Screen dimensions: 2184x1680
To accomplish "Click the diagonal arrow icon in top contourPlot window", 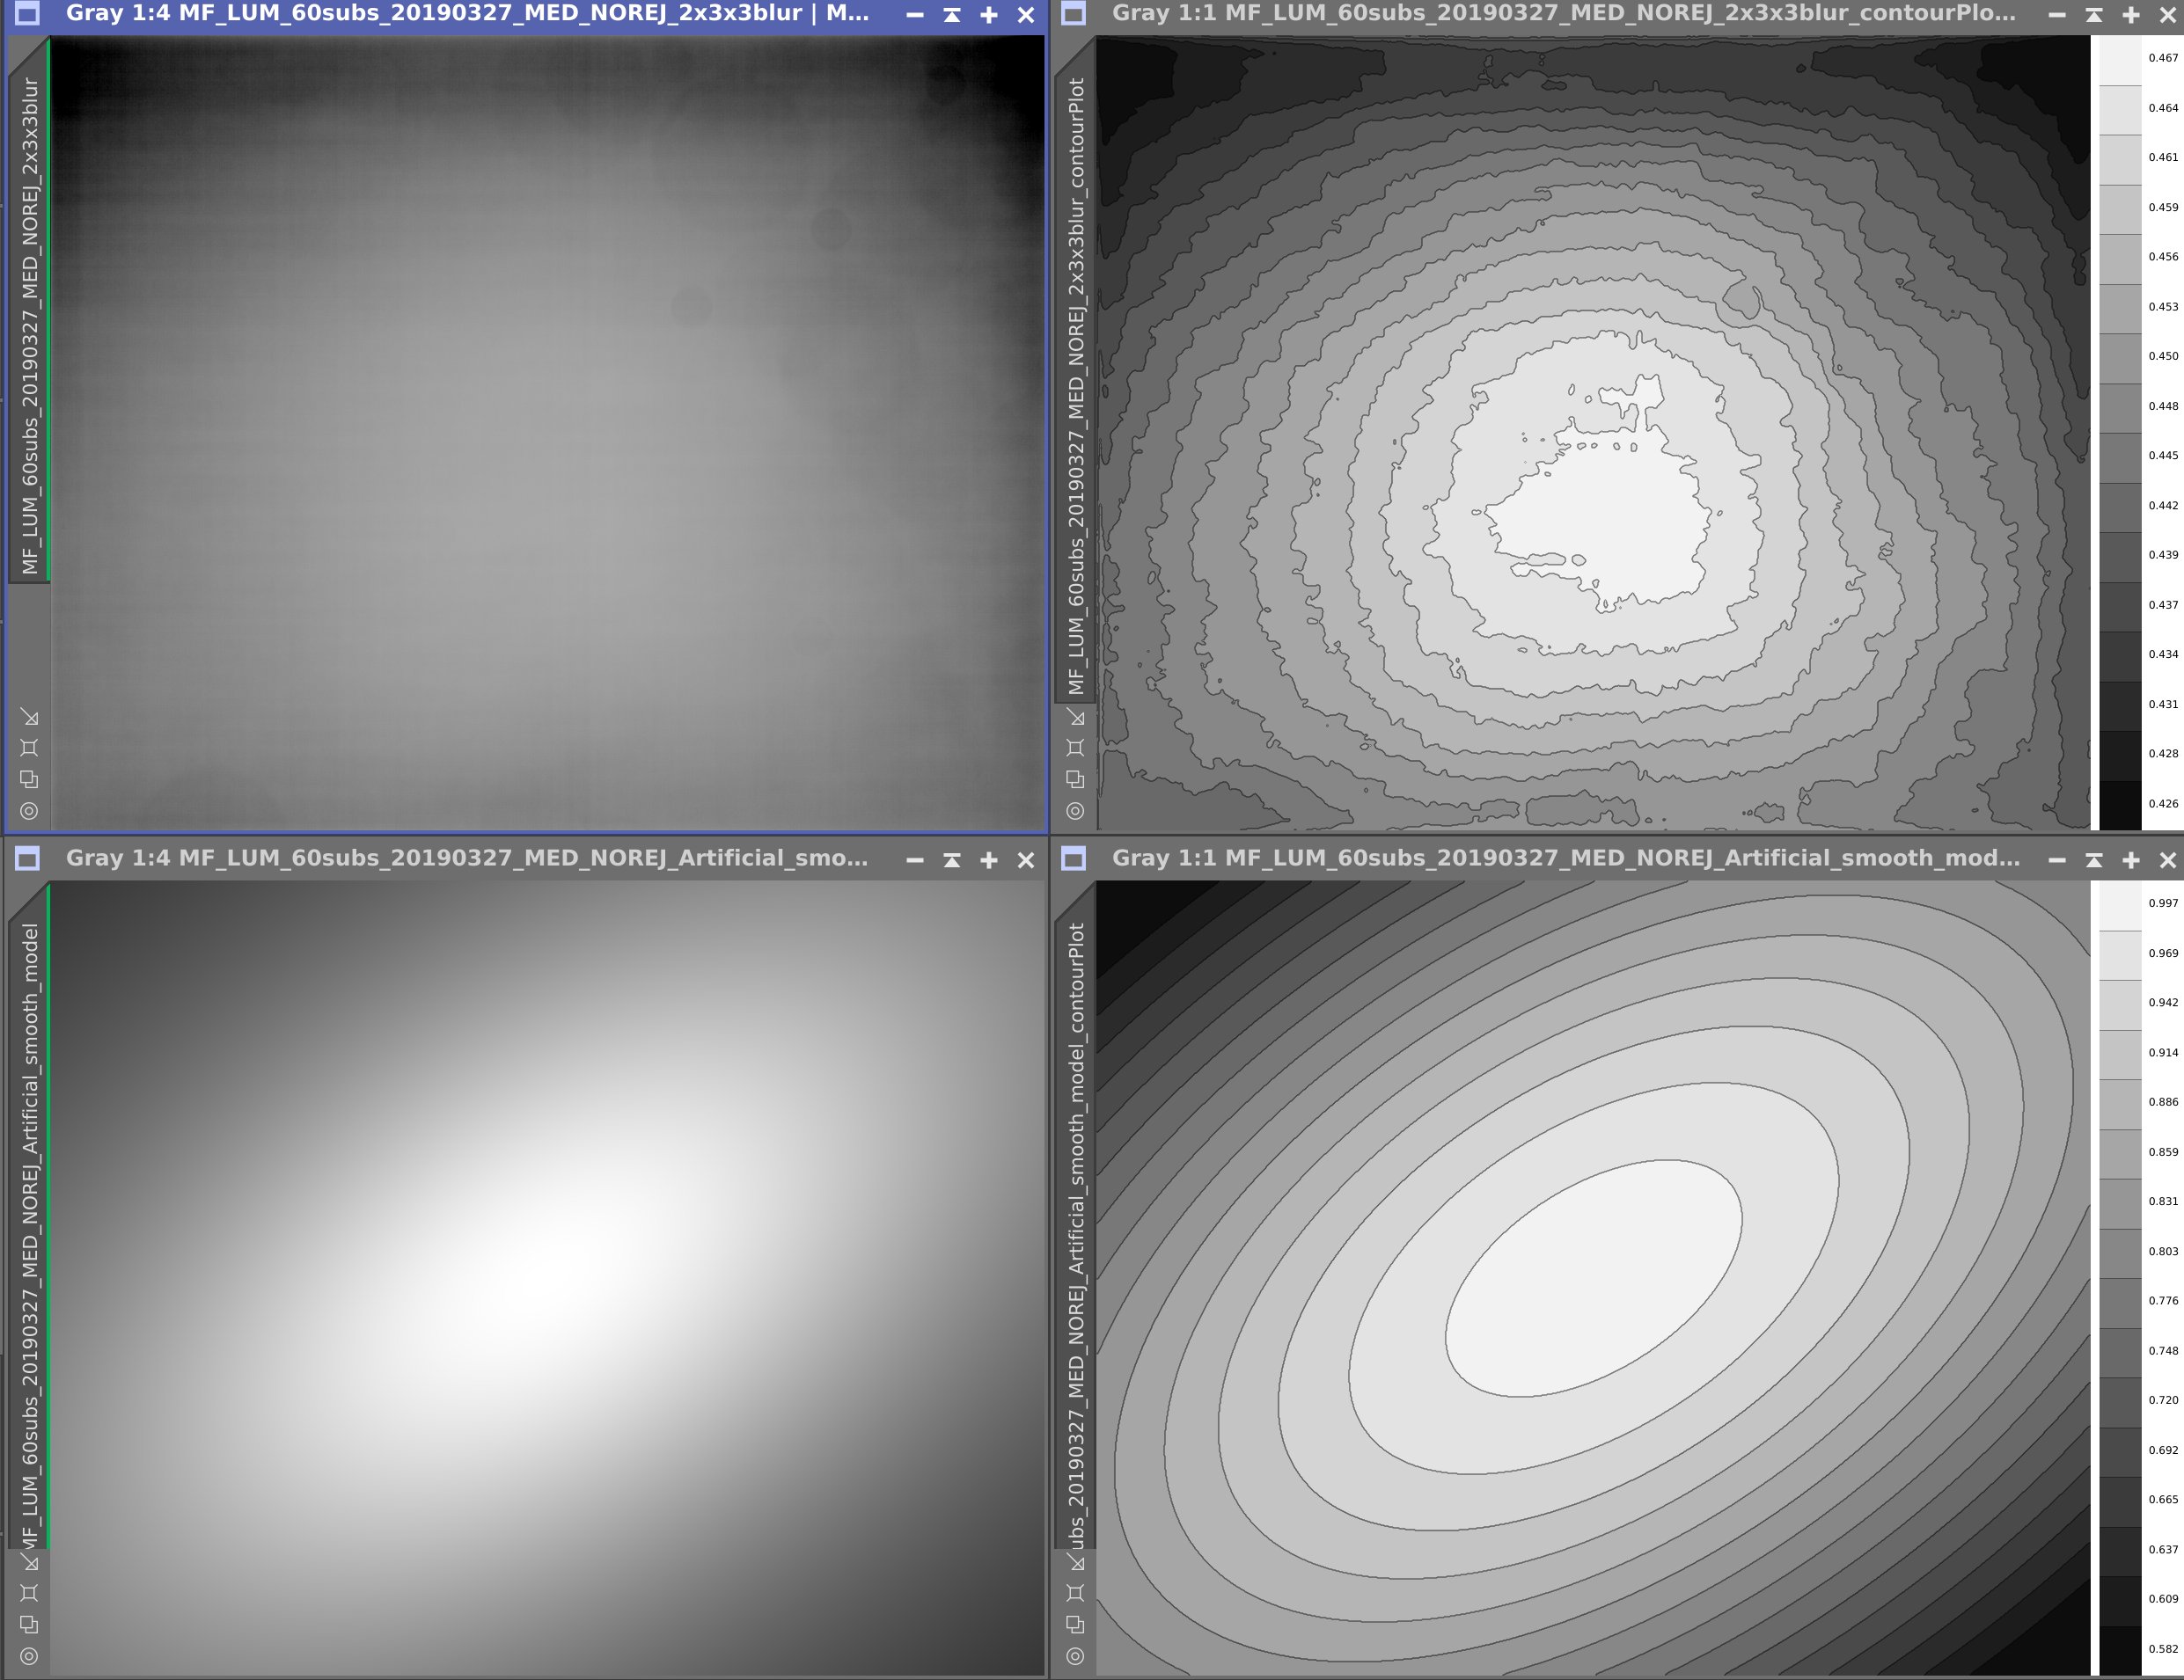I will [1075, 718].
